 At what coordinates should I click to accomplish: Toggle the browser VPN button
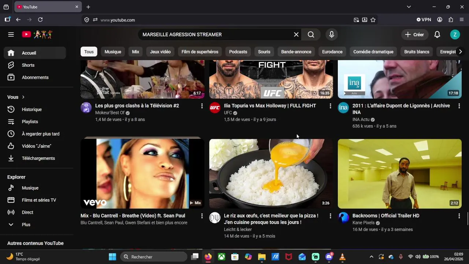[424, 20]
